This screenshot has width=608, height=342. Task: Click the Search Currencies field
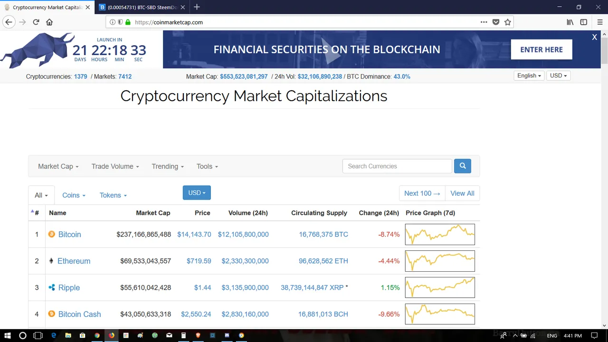point(397,166)
